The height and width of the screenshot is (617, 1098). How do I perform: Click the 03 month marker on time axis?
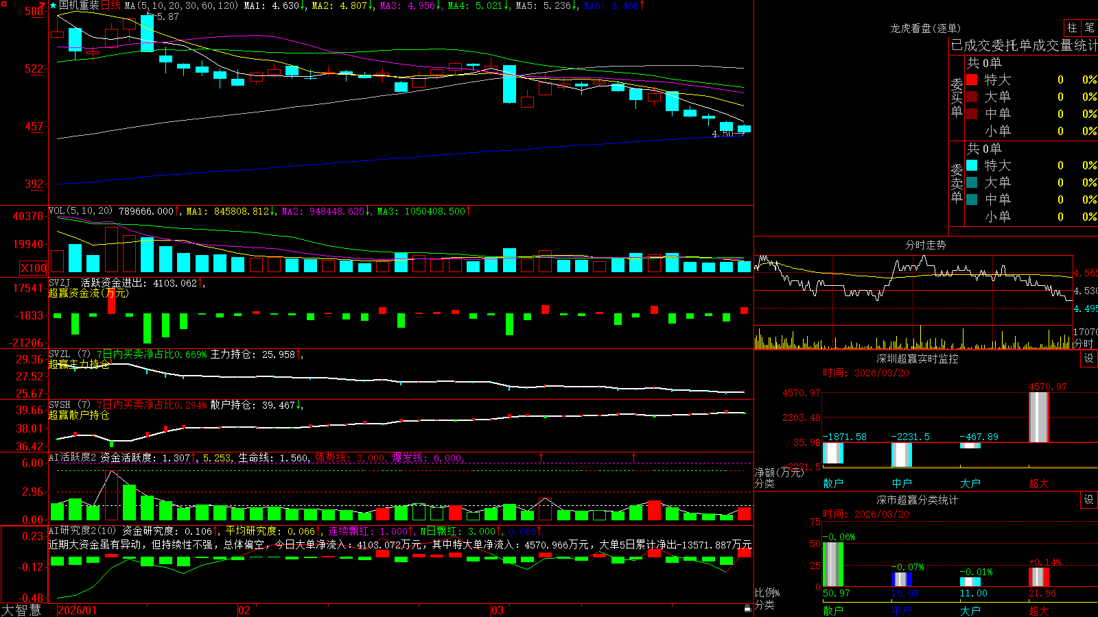click(497, 610)
